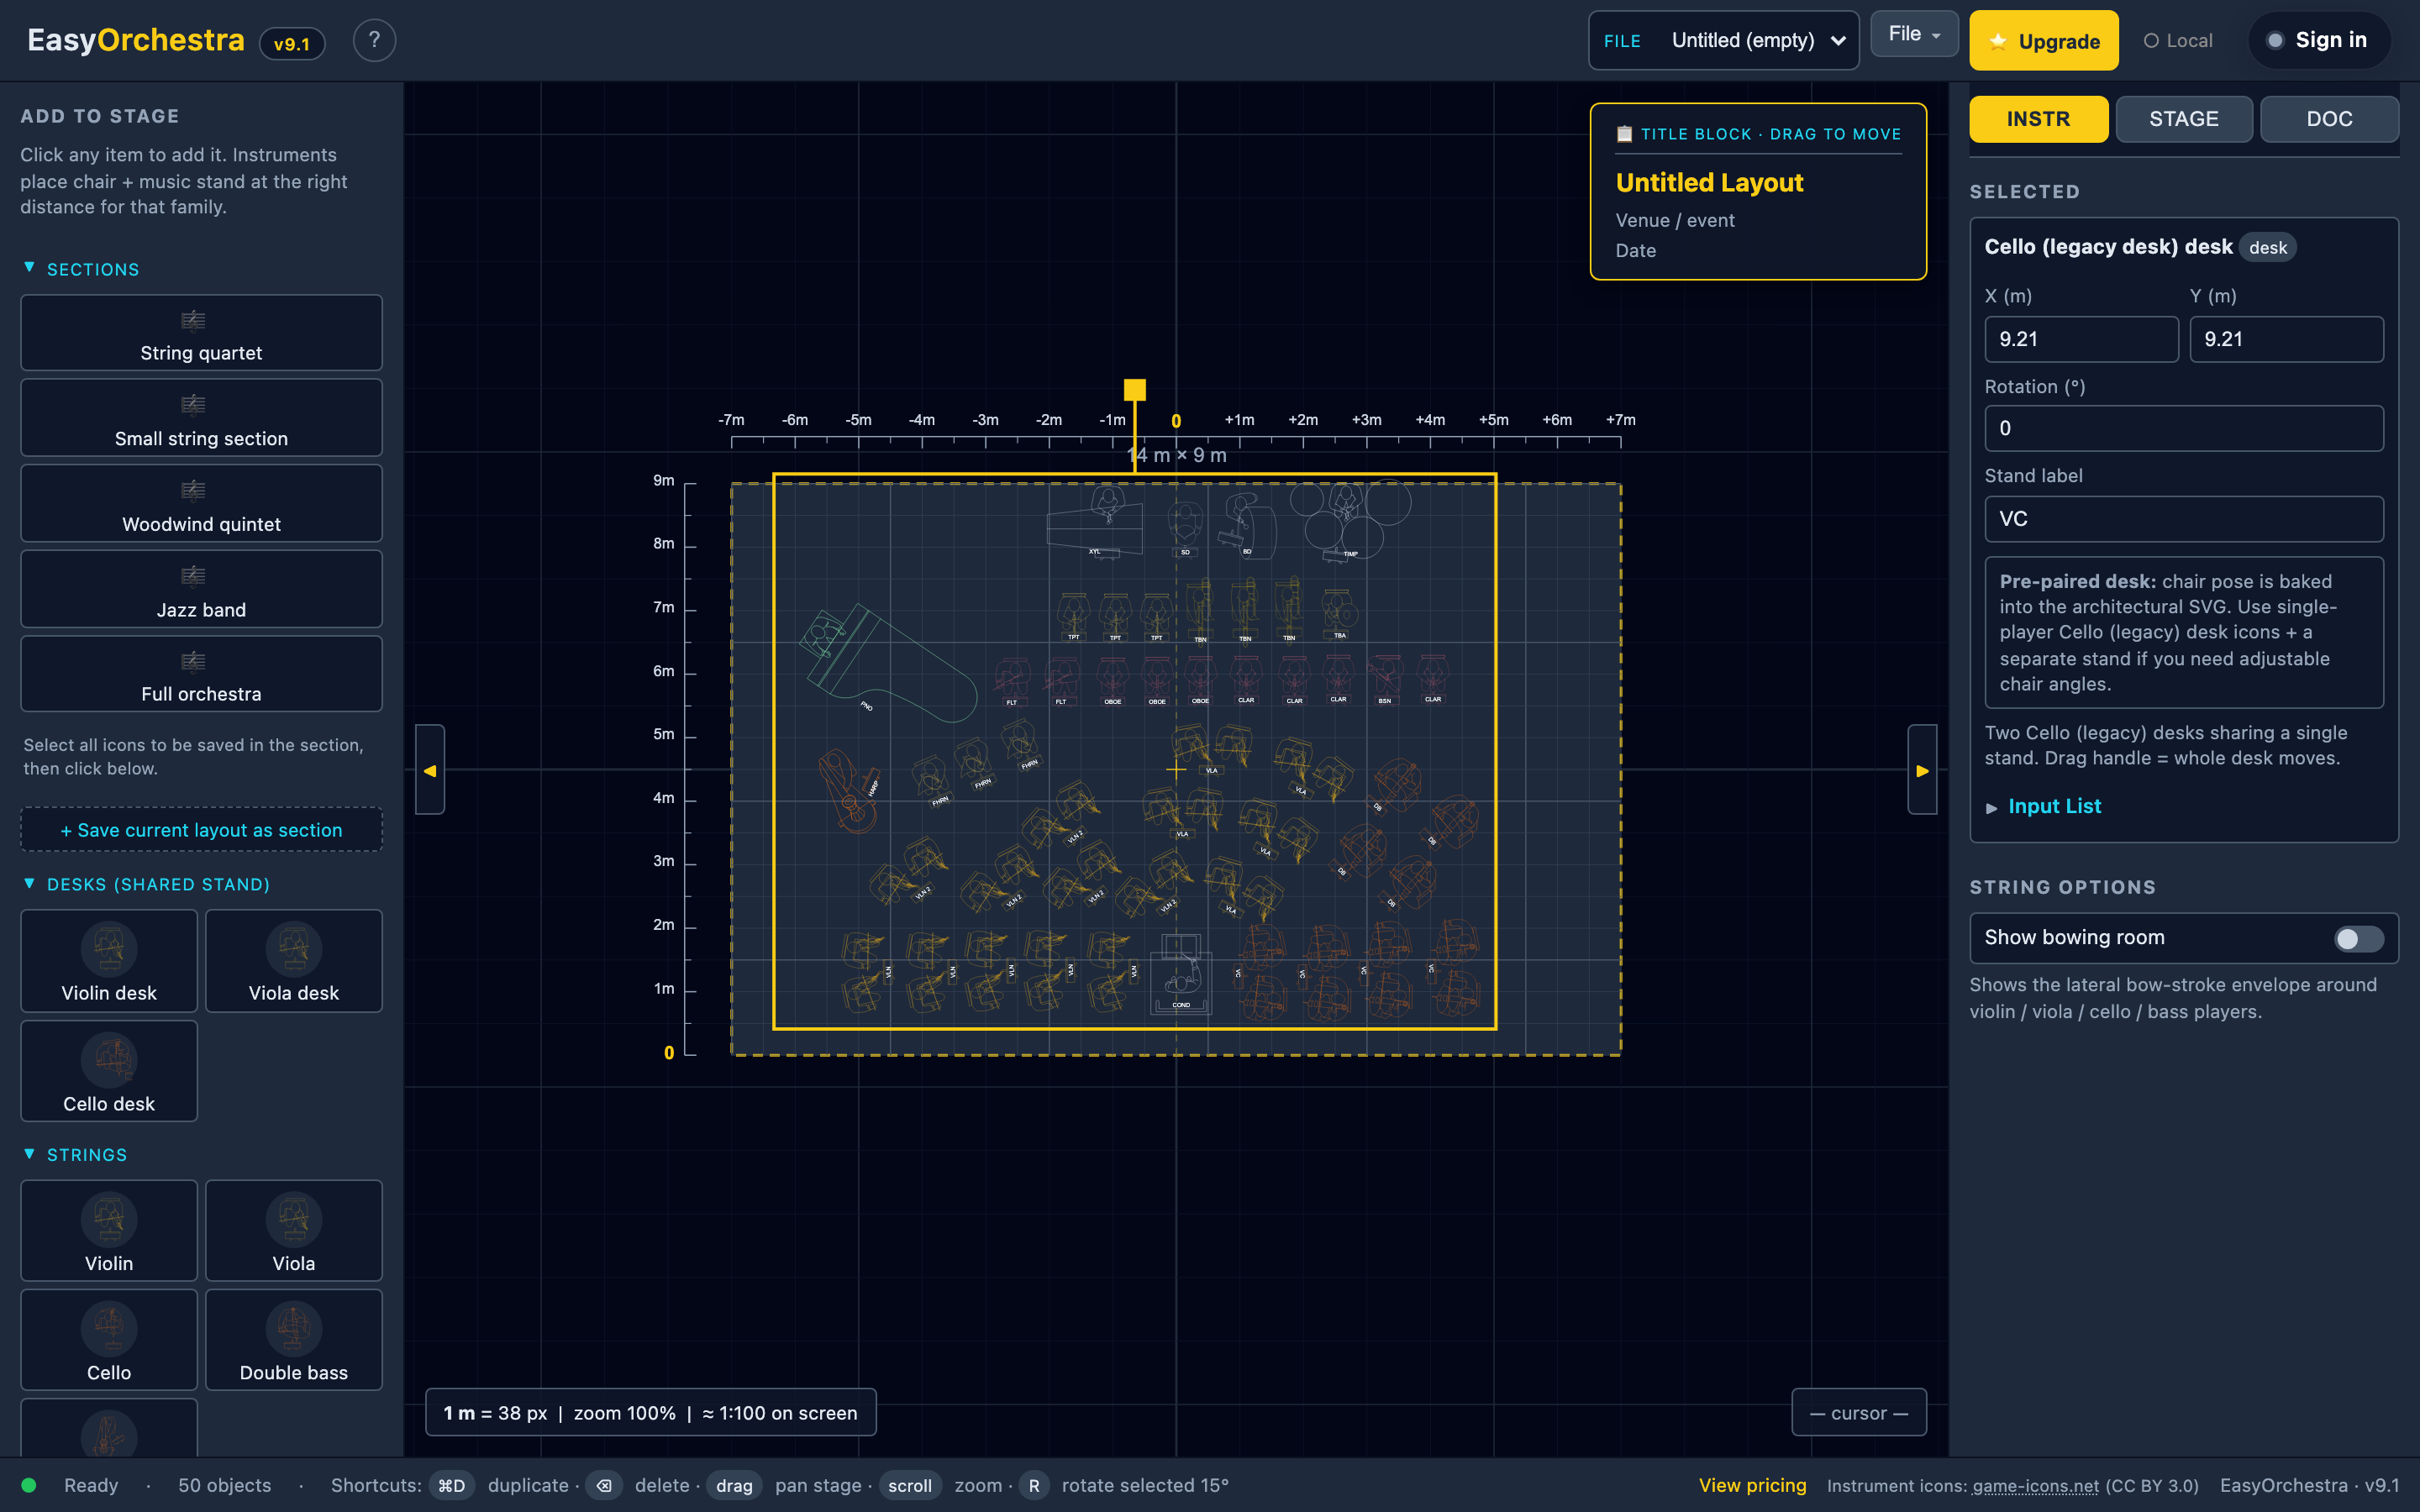Click the title block clipboard icon
Viewport: 2420px width, 1512px height.
click(x=1624, y=134)
